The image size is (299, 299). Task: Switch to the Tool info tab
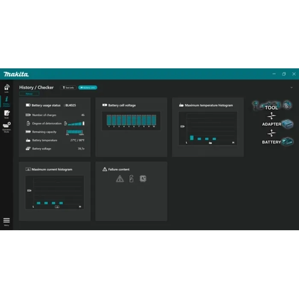pyautogui.click(x=68, y=88)
